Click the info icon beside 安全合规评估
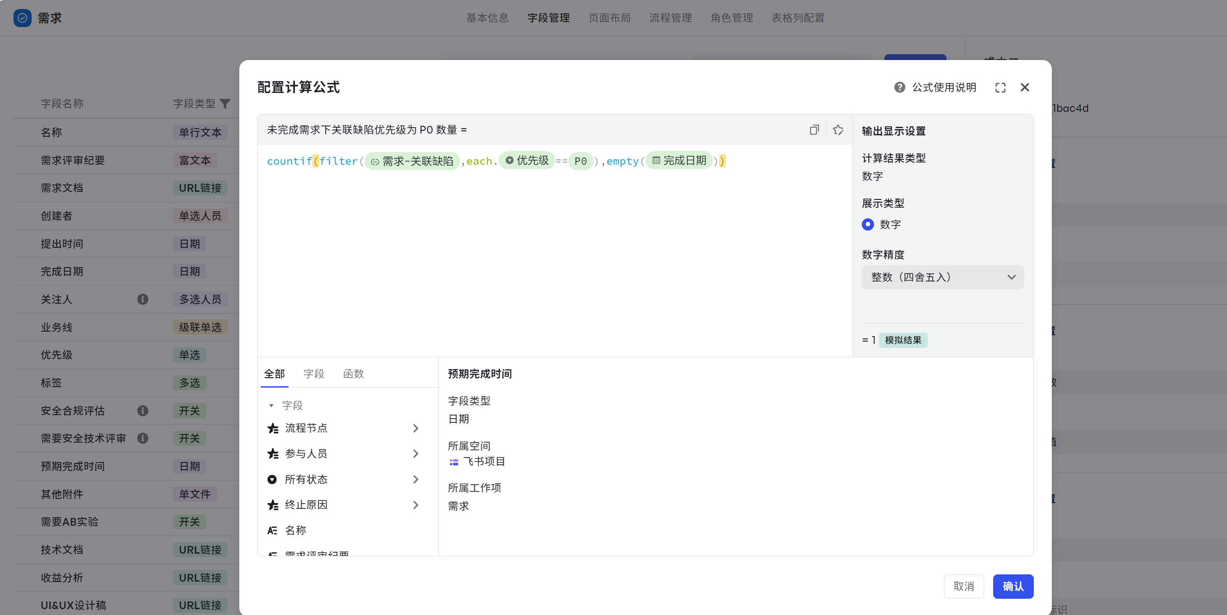Screen dimensions: 1227x615 pos(142,411)
